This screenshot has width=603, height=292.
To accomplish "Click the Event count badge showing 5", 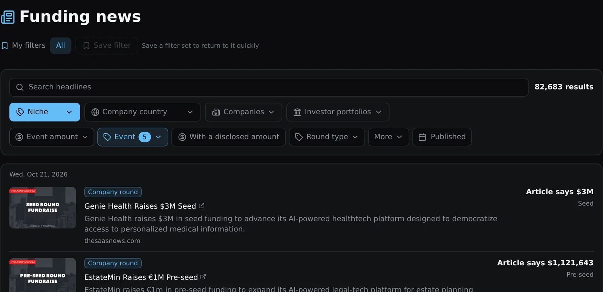I will (145, 137).
